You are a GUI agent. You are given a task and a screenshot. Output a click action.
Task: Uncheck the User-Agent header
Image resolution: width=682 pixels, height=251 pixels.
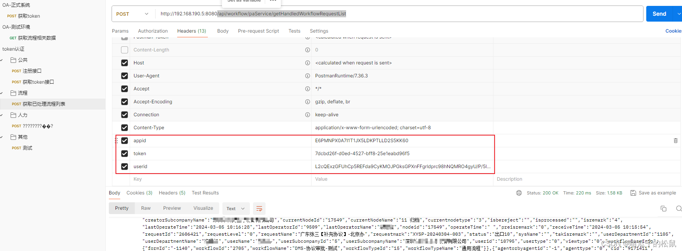coord(125,76)
